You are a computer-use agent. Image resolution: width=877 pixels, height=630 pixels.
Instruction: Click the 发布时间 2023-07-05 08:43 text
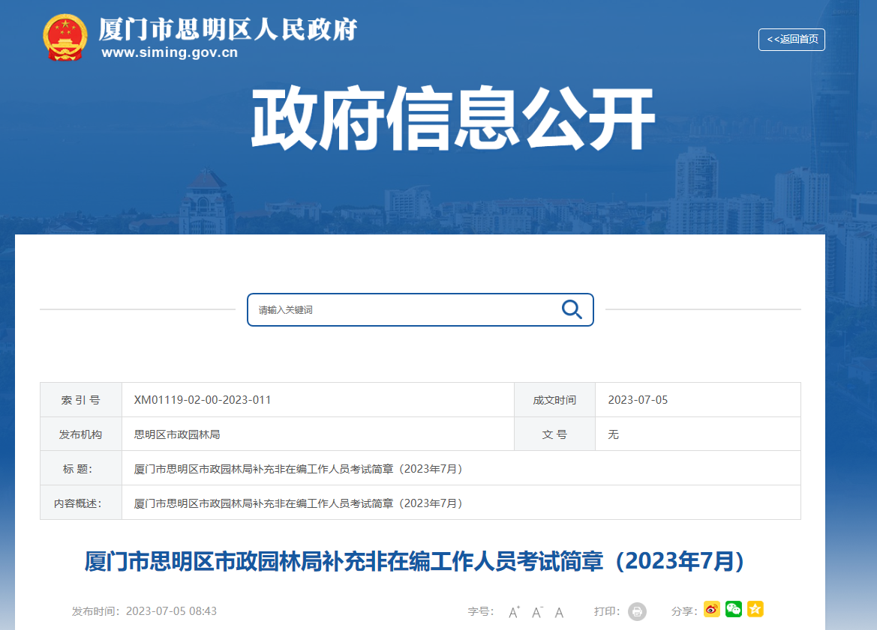144,611
